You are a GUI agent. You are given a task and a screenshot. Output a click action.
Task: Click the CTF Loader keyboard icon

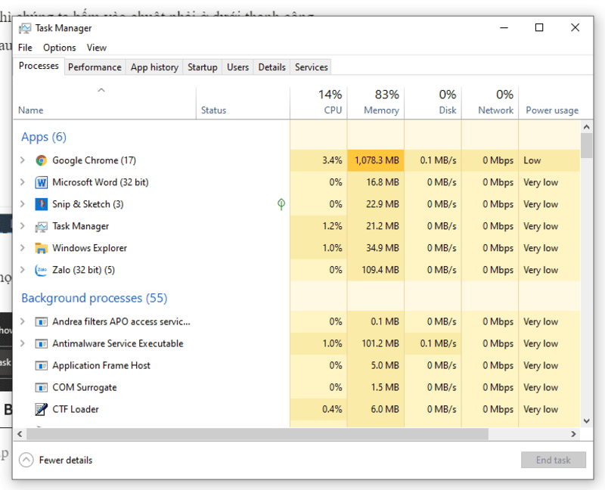click(x=41, y=409)
